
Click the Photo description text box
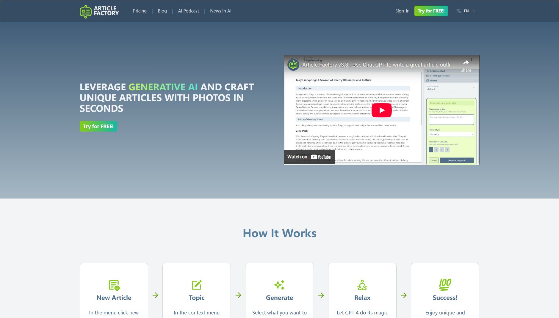[x=451, y=119]
